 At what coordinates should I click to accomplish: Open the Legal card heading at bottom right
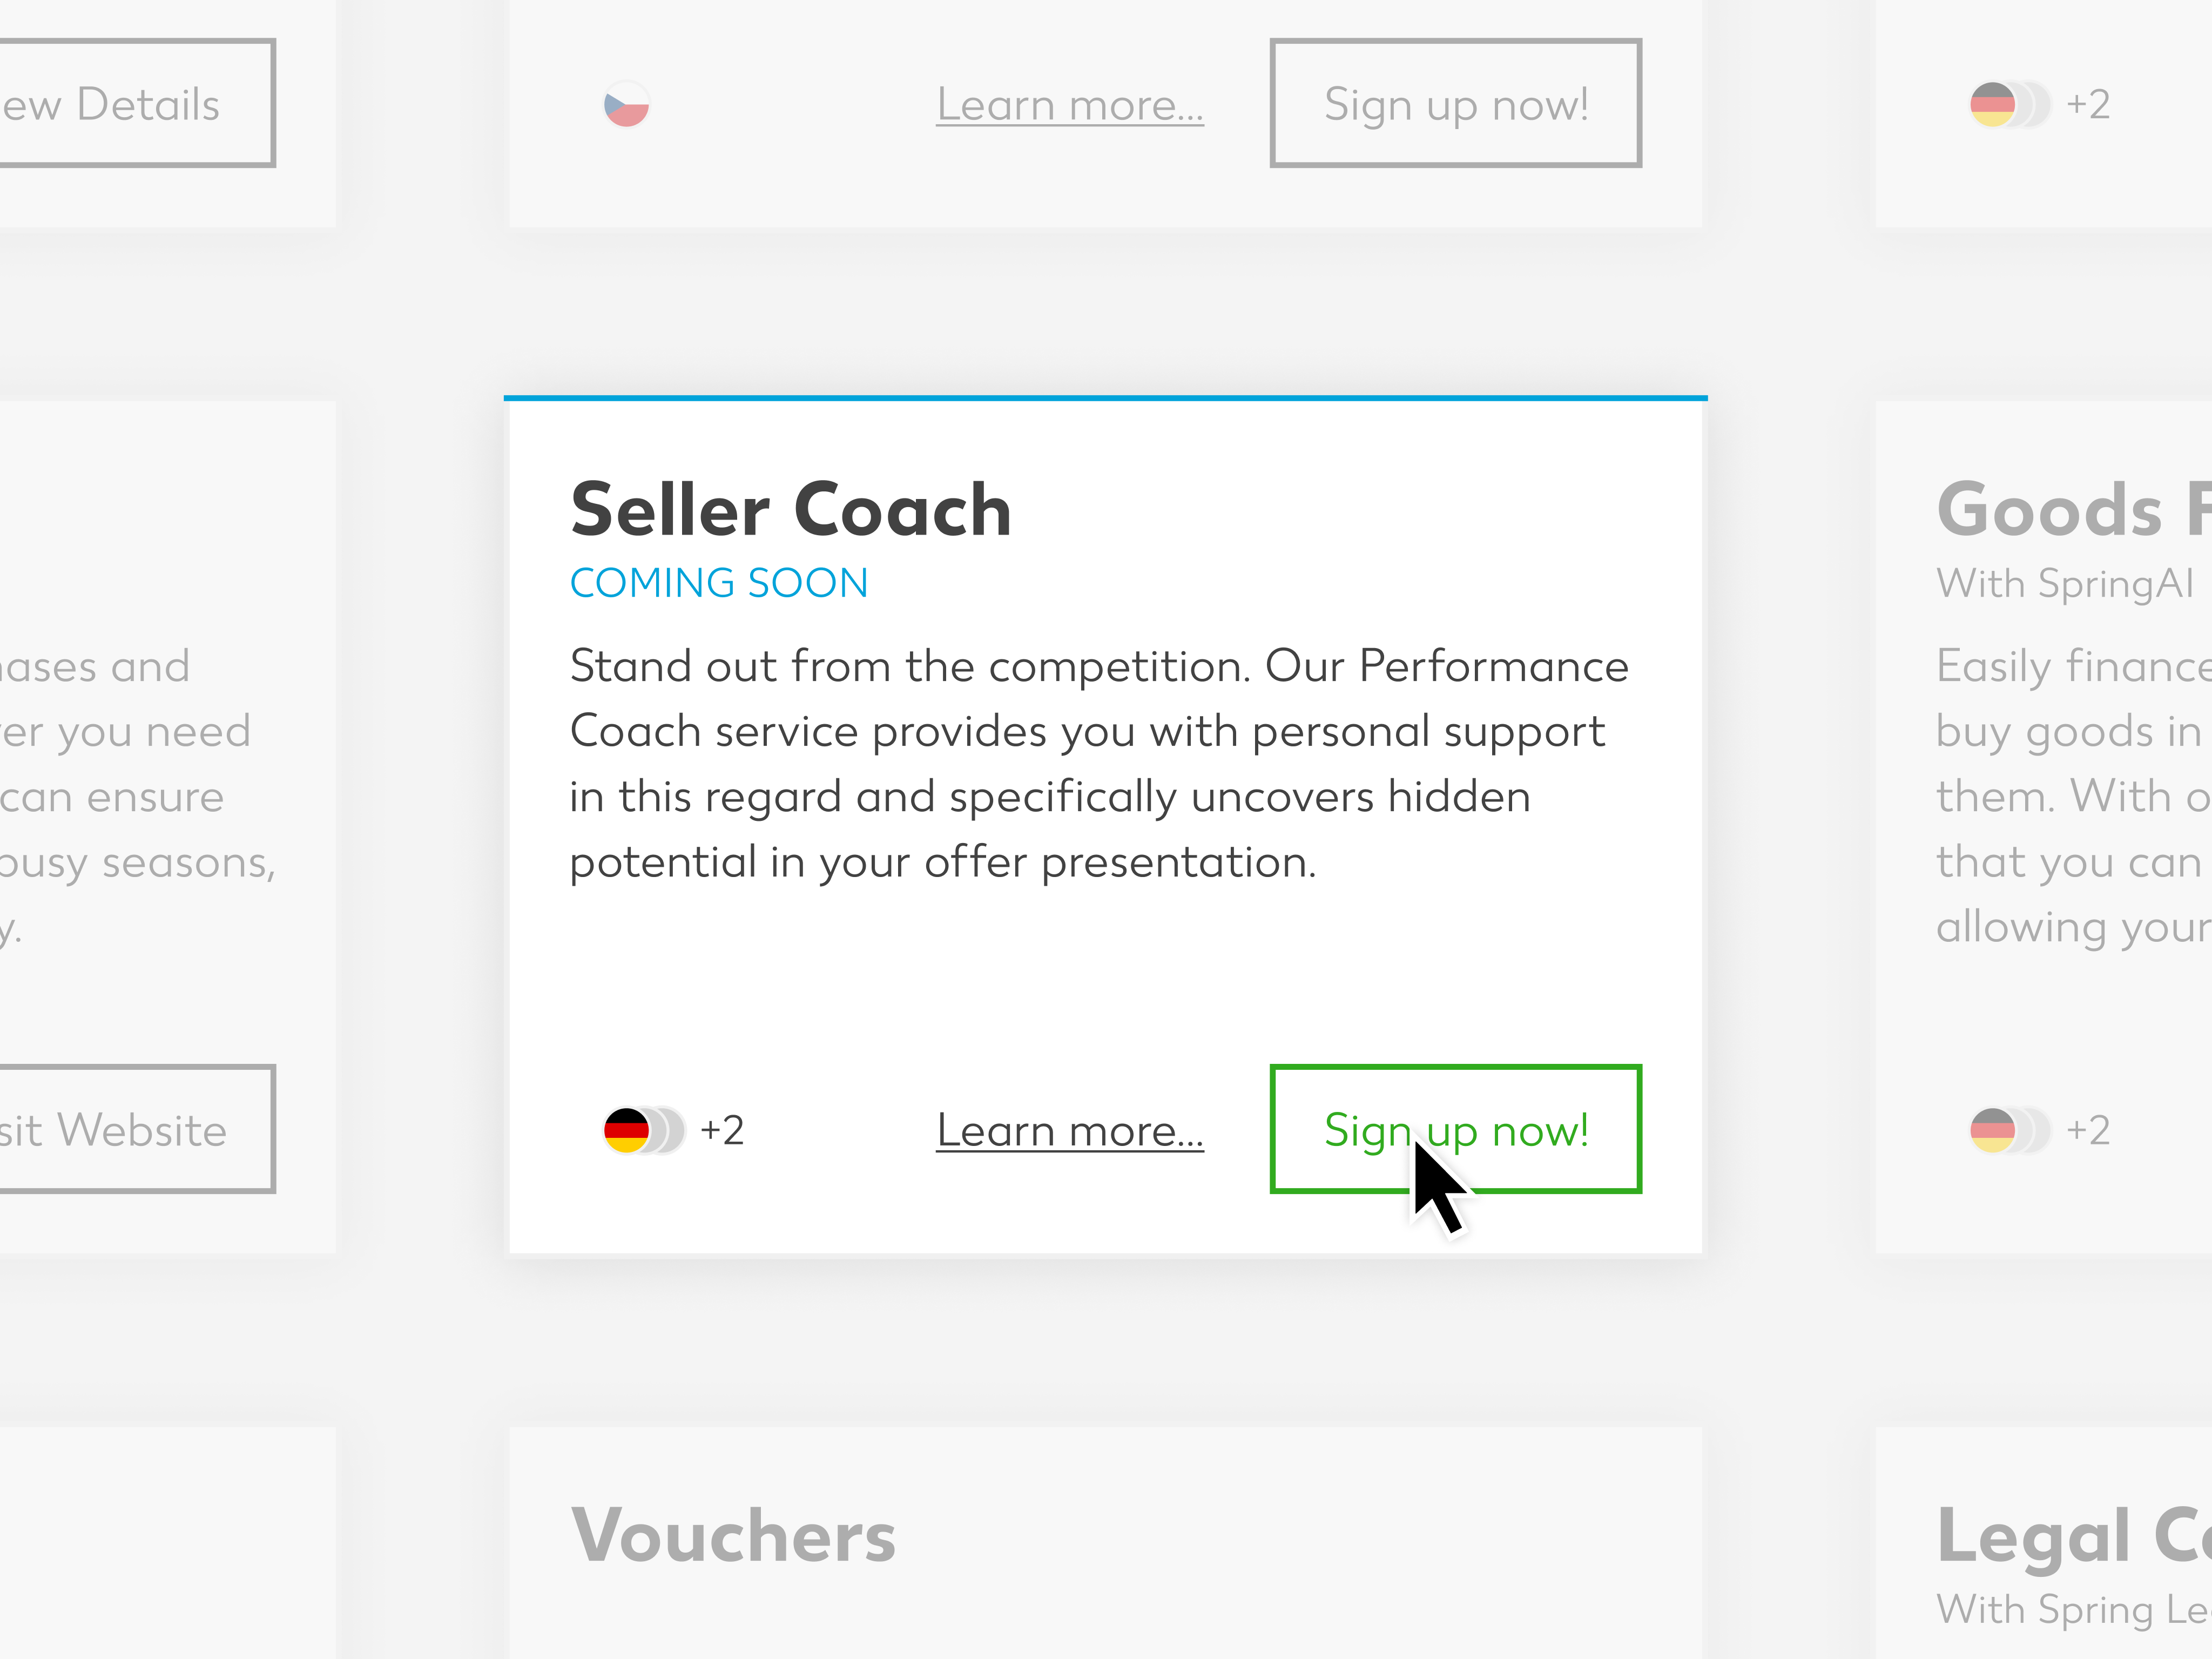(2074, 1536)
